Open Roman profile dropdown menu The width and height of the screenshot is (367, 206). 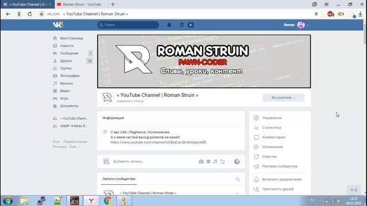point(296,25)
